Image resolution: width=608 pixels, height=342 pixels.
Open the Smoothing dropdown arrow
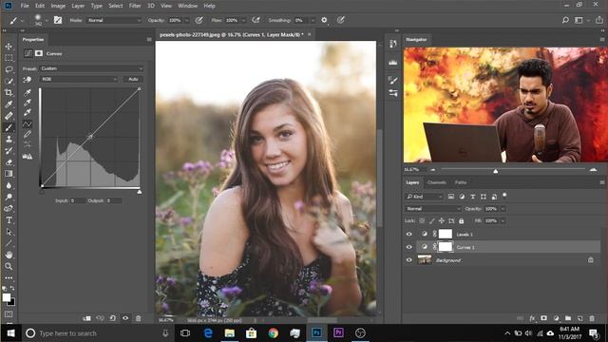point(313,20)
